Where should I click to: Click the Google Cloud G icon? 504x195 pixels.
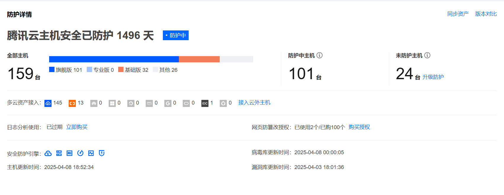point(168,103)
